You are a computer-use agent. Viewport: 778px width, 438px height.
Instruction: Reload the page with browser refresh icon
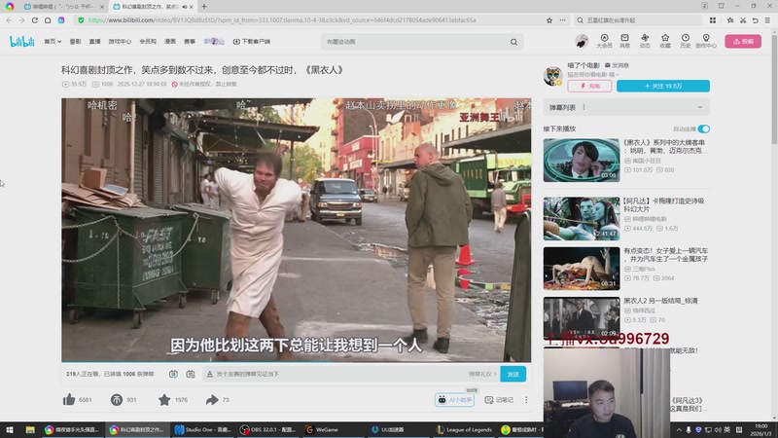pos(35,20)
